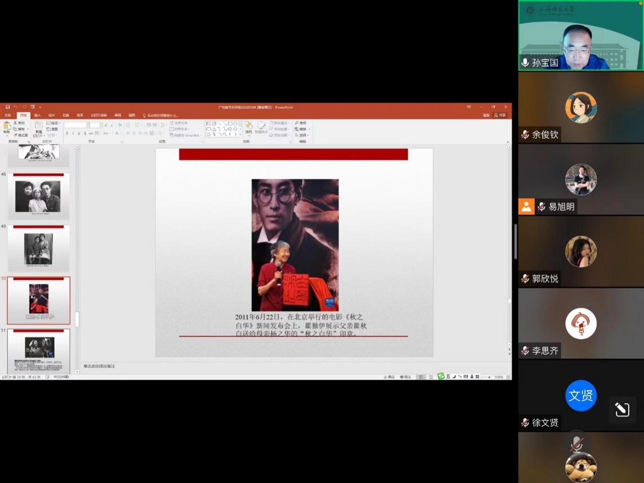Expand the Select (选择) dropdown
This screenshot has width=644, height=483.
tap(303, 136)
